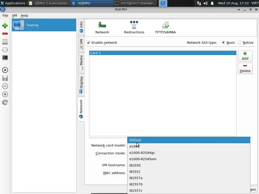Start the VM with play icon
Viewport: 259px width, 194px height.
5,70
